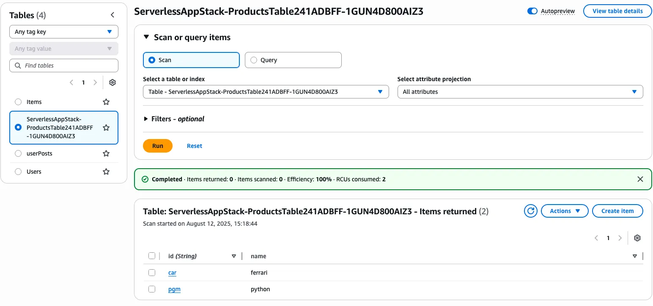Click the Tables (4) heading

point(28,15)
